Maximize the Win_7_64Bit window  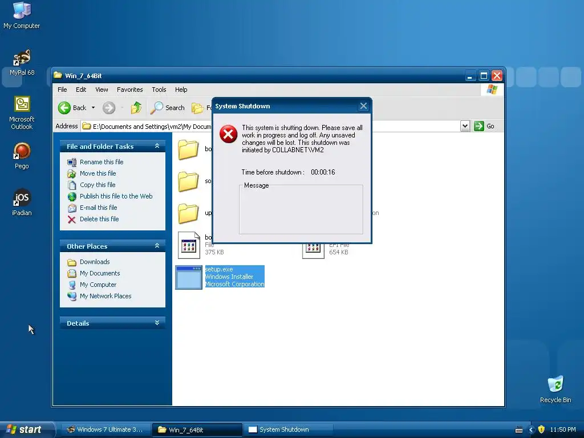484,76
